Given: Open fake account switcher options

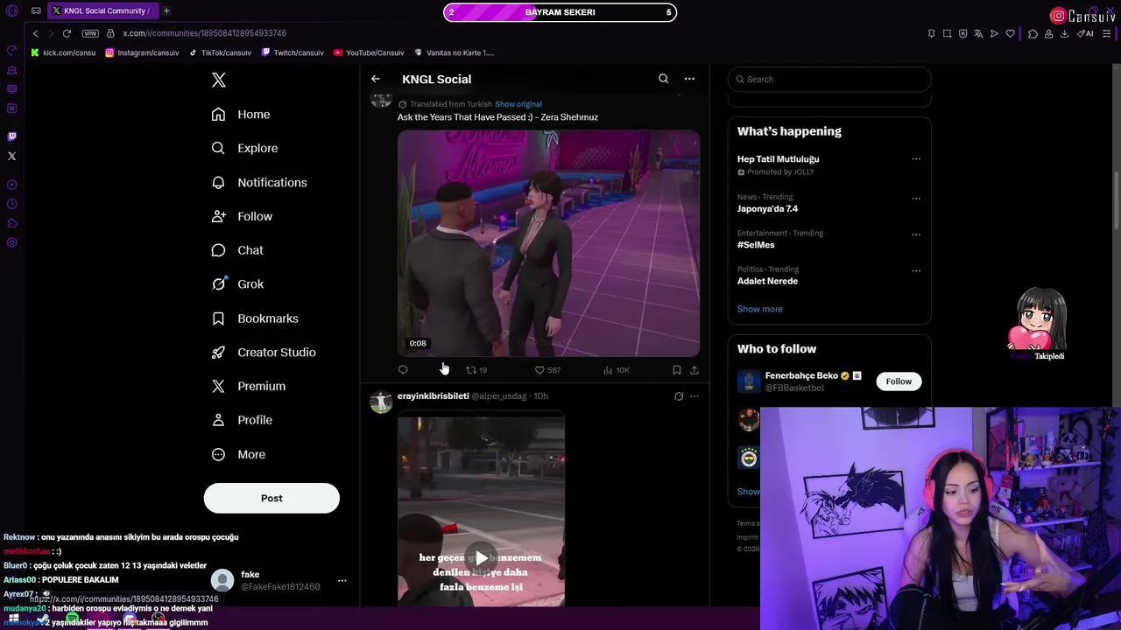Looking at the screenshot, I should (x=342, y=580).
